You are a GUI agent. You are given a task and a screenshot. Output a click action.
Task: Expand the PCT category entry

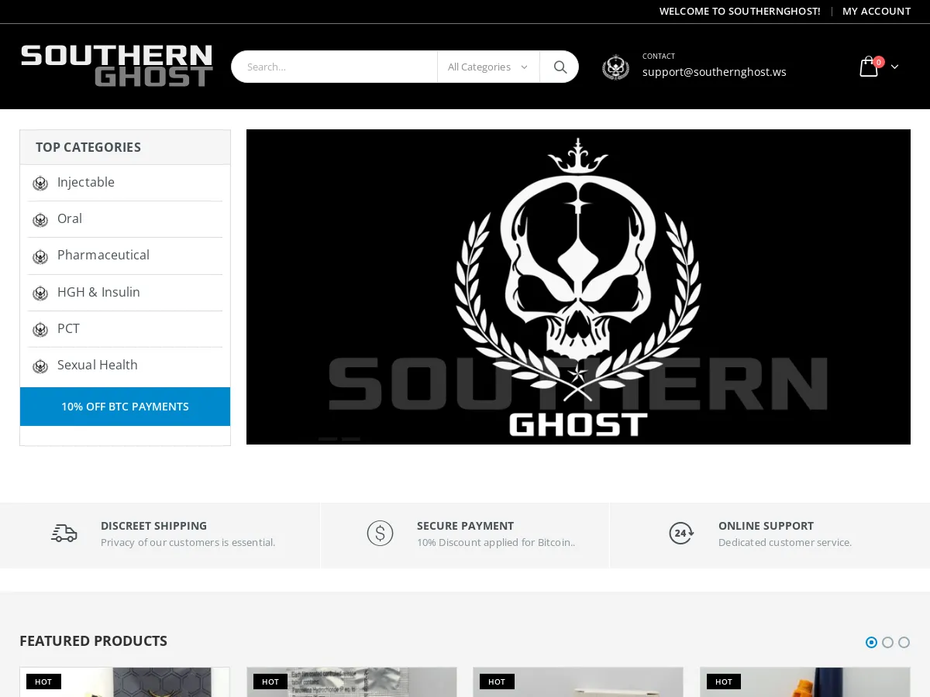(68, 328)
